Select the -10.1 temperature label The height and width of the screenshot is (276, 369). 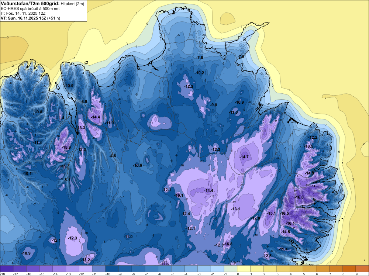pyautogui.click(x=27, y=173)
